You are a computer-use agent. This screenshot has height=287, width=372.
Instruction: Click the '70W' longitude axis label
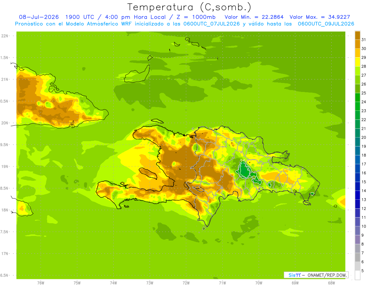pos(259,283)
